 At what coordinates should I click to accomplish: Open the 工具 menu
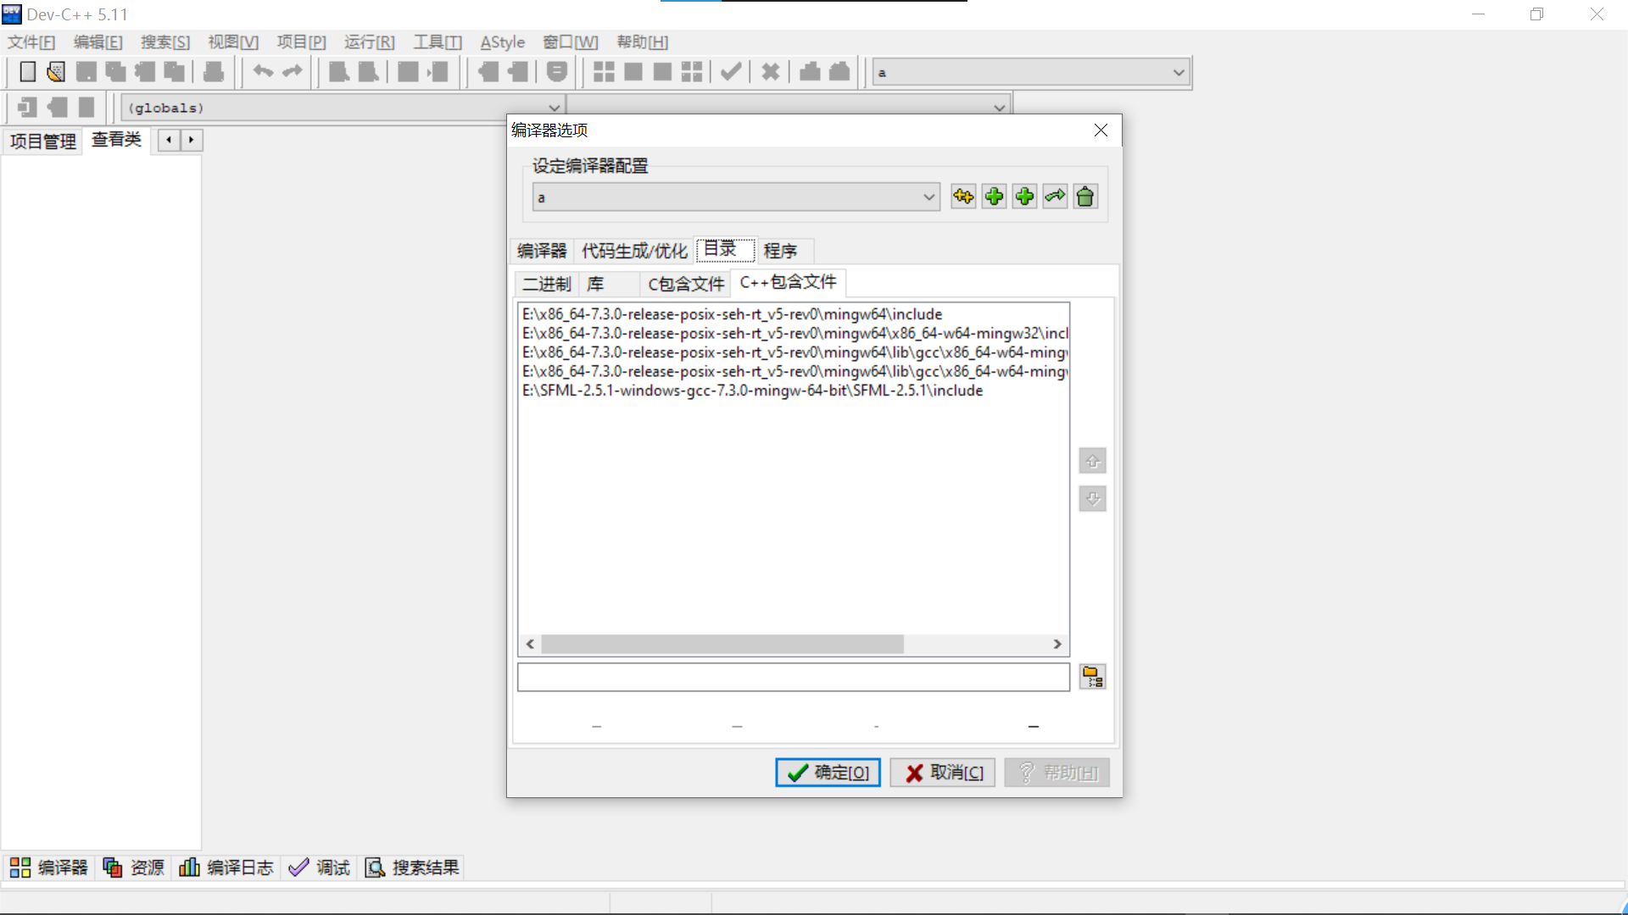pyautogui.click(x=436, y=42)
